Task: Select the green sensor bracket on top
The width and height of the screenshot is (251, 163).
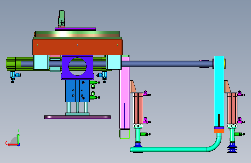Action: (x=62, y=19)
